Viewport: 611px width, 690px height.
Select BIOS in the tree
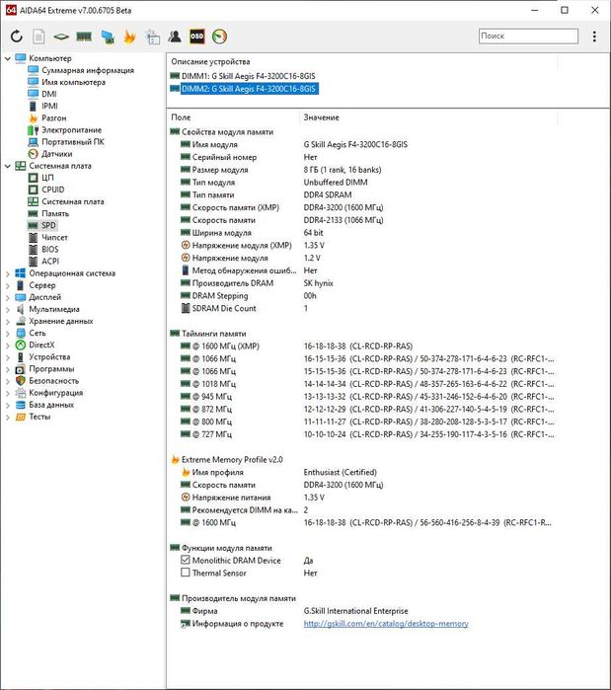tap(49, 249)
